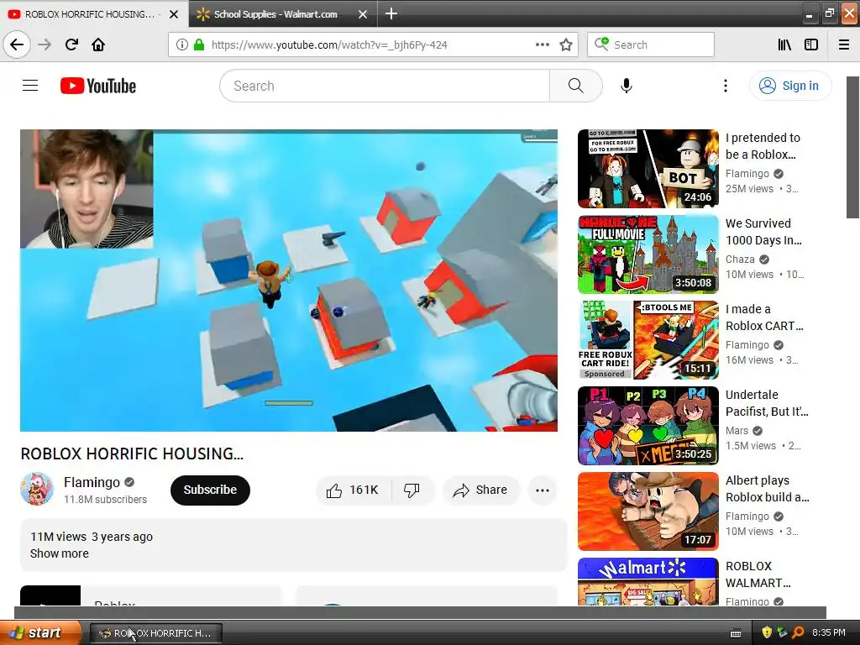
Task: Open Flamingo channel avatar
Action: click(37, 489)
